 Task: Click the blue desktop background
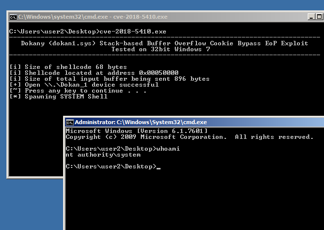30,207
